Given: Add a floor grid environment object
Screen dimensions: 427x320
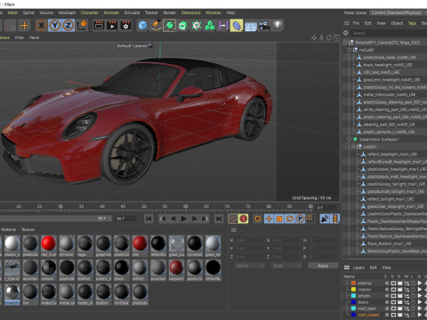Looking at the screenshot, I should tap(251, 26).
